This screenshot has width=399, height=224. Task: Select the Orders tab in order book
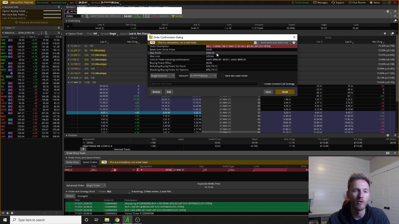coord(70,196)
